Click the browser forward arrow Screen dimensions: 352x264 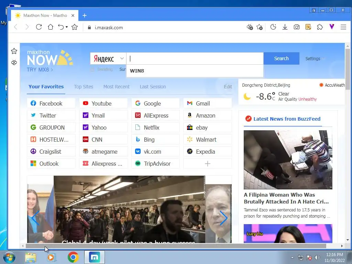(27, 27)
